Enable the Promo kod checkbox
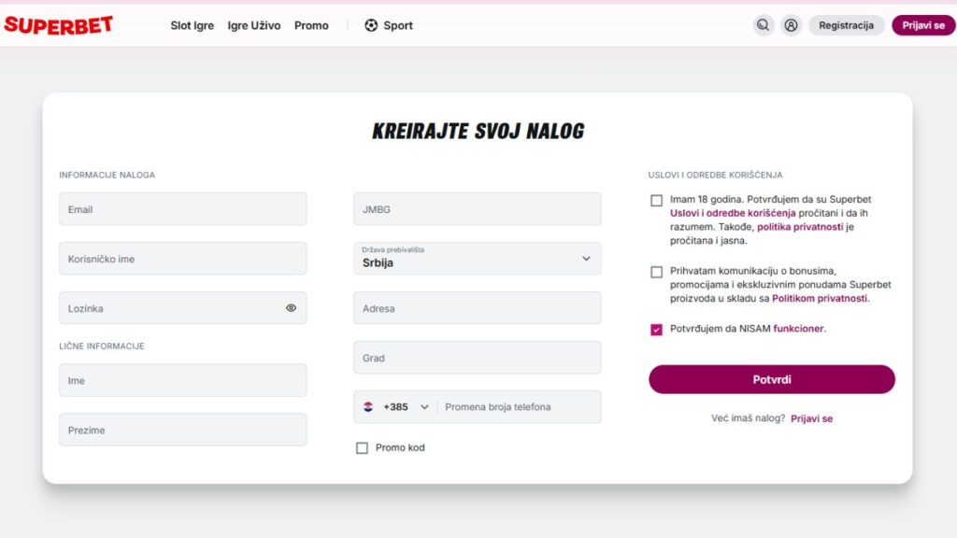 tap(362, 448)
